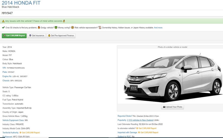Click 'Body Style: Hatchback' text
The image size is (223, 138).
(12, 64)
